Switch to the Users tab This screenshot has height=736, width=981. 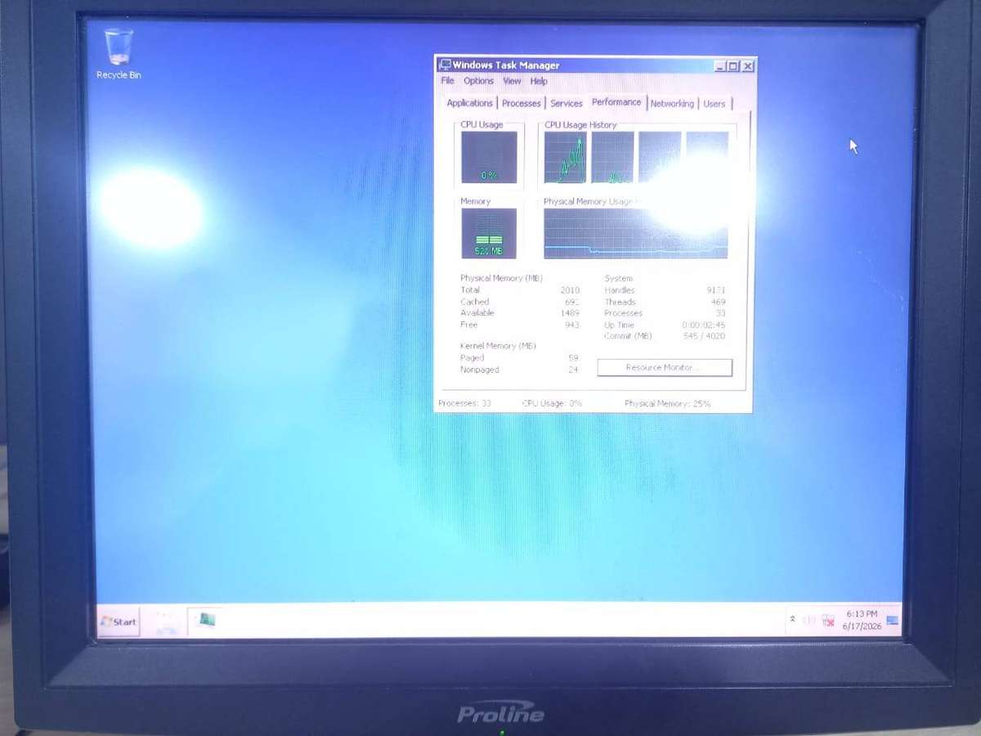point(714,103)
